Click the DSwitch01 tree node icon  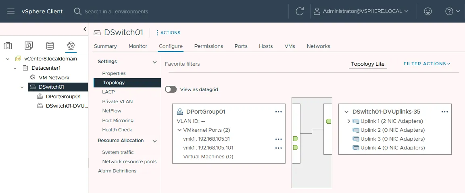coord(33,87)
